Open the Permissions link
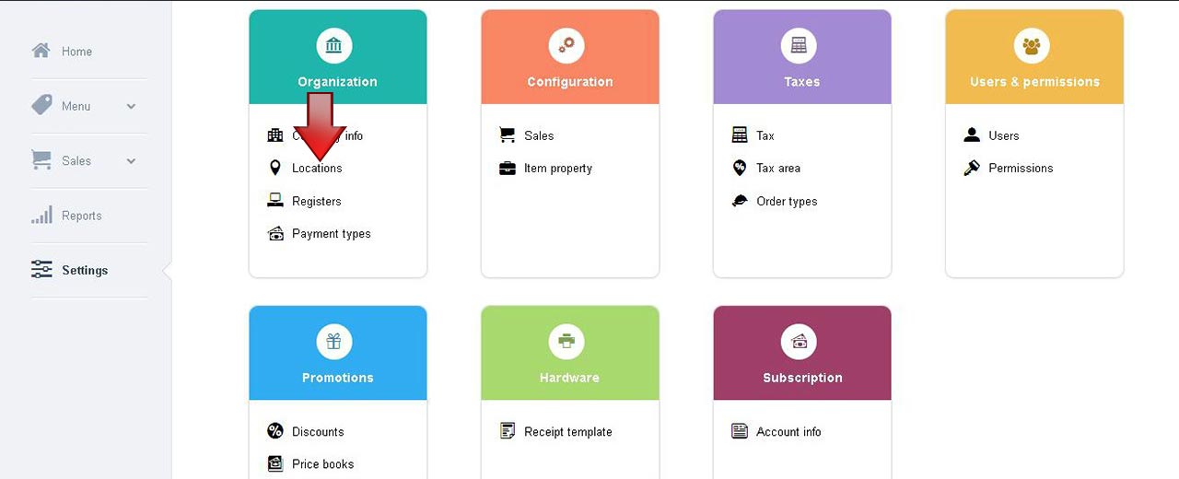The image size is (1179, 479). (1021, 169)
